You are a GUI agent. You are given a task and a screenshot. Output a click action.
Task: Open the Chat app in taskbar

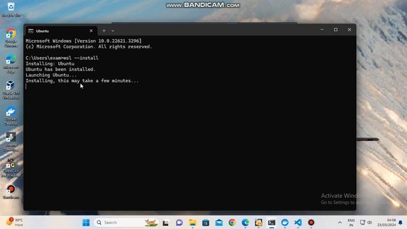pos(179,223)
